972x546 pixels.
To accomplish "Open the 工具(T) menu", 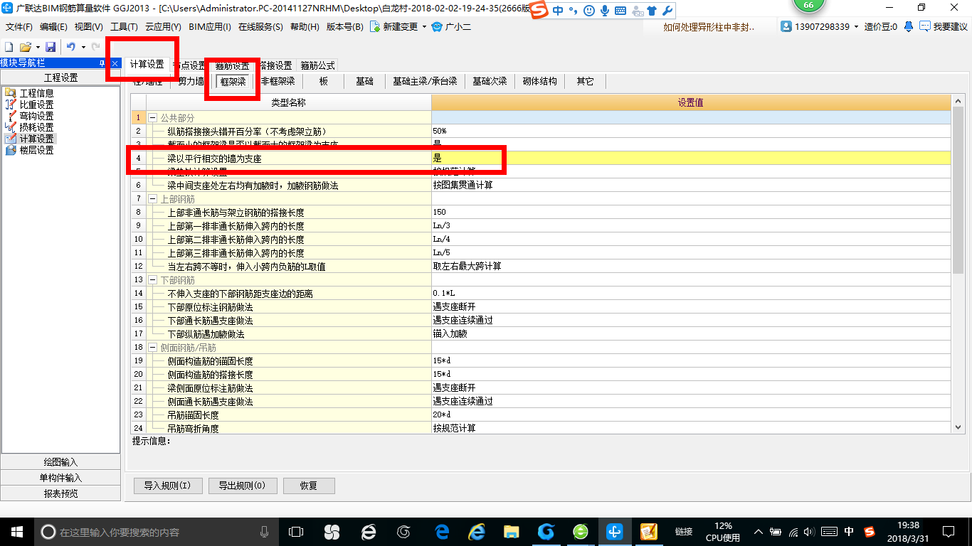I will (x=124, y=26).
